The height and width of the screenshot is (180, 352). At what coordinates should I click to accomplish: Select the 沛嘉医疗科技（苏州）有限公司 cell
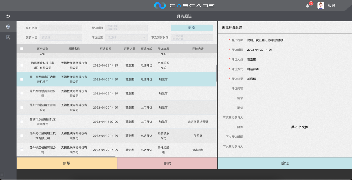[43, 65]
